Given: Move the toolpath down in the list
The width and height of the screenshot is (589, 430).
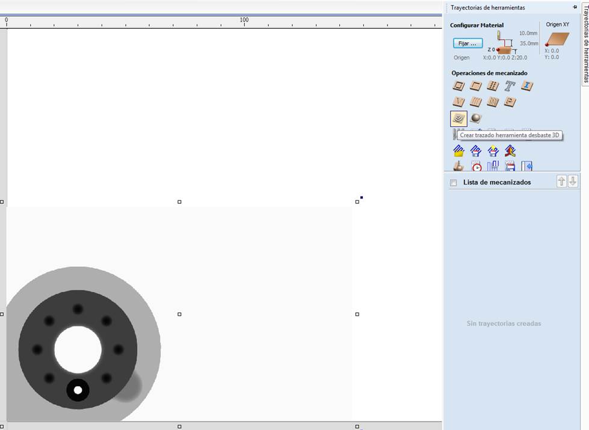Looking at the screenshot, I should click(x=573, y=182).
